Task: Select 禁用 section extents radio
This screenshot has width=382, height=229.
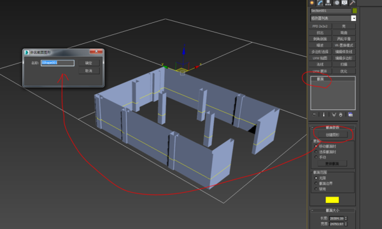Action: (316, 188)
